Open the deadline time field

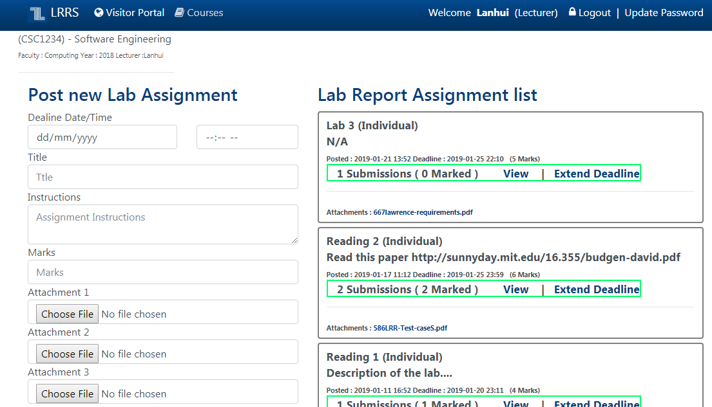point(247,137)
